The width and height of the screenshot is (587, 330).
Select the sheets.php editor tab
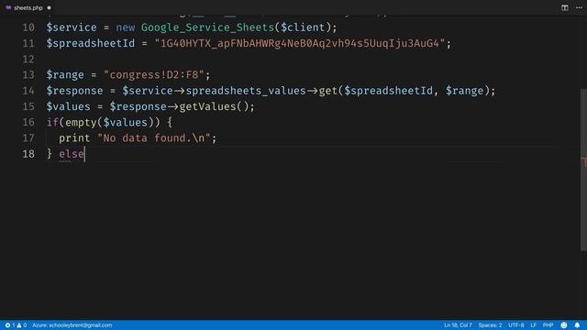click(28, 7)
